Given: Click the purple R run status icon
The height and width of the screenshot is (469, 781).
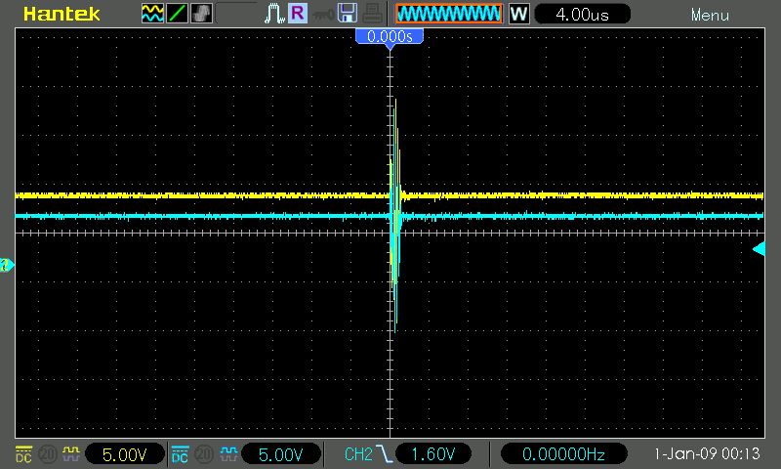Looking at the screenshot, I should [297, 15].
